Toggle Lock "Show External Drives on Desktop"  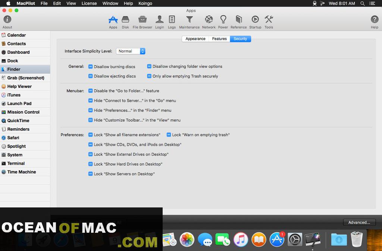90,154
